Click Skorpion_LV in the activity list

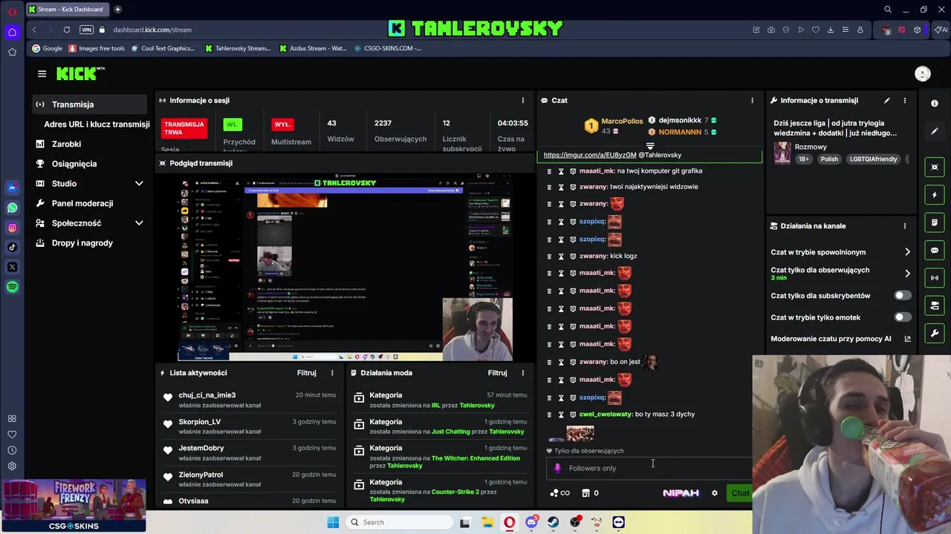coord(199,422)
